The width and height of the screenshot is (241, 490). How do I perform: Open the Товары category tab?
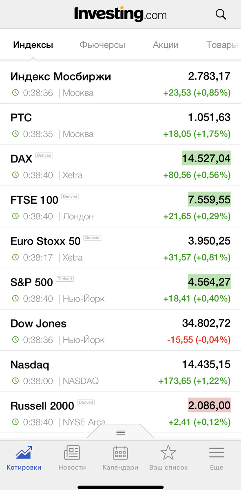pyautogui.click(x=223, y=45)
